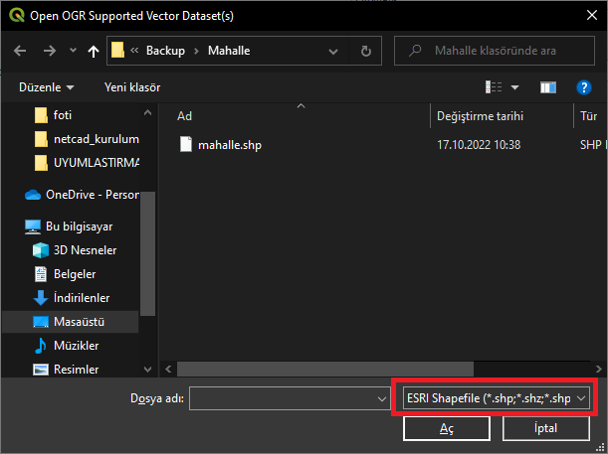
Task: Click the sidebar scroll up arrow
Action: 147,112
